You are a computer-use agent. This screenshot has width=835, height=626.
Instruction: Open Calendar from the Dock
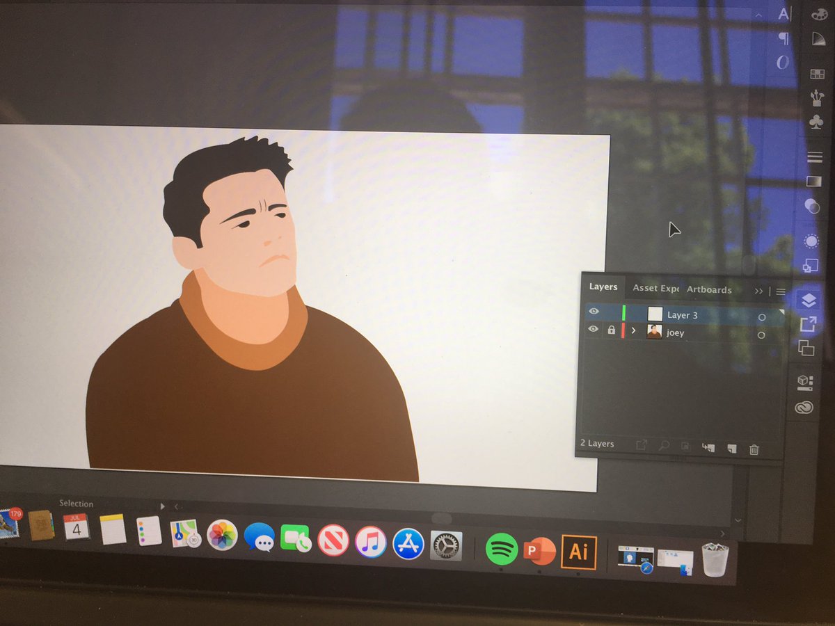coord(76,527)
